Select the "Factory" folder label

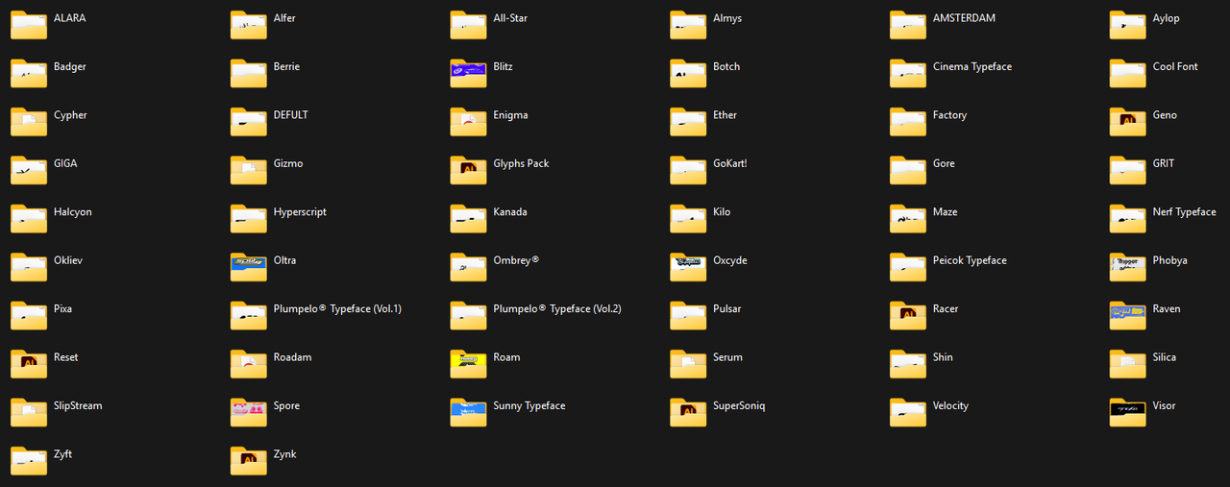[x=949, y=115]
